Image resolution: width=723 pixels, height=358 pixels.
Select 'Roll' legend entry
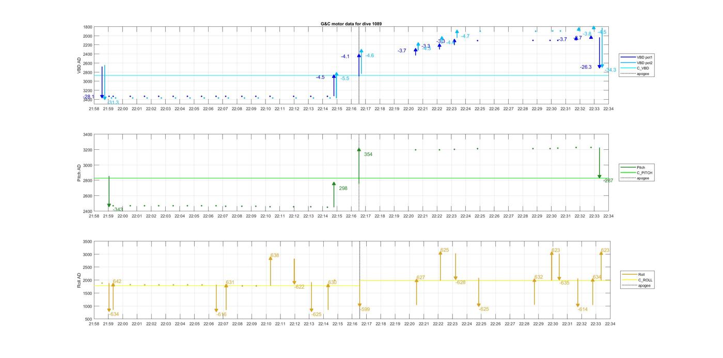click(x=642, y=274)
